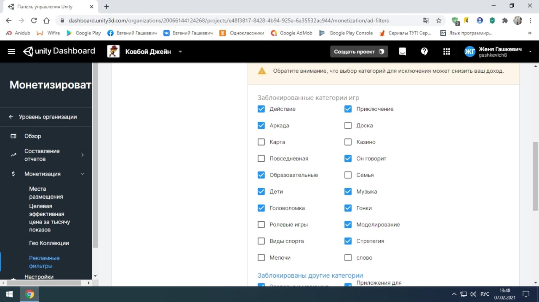Click the address bar URL
The height and width of the screenshot is (302, 539).
229,20
